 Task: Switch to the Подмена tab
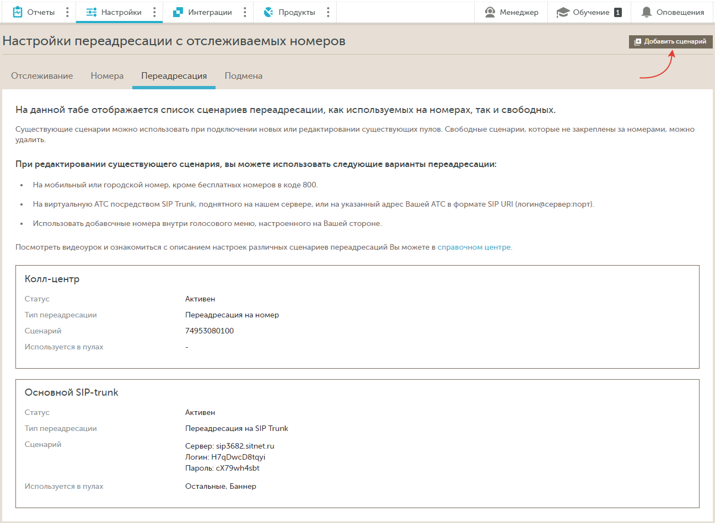coord(244,76)
